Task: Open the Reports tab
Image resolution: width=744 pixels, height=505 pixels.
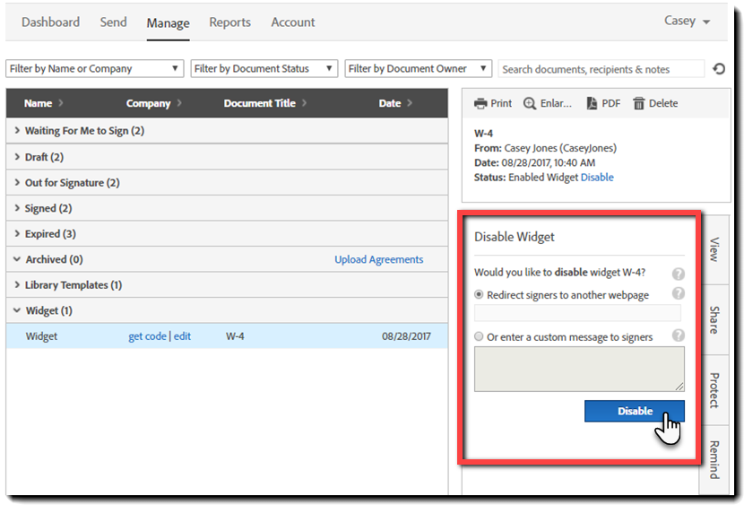Action: tap(229, 22)
